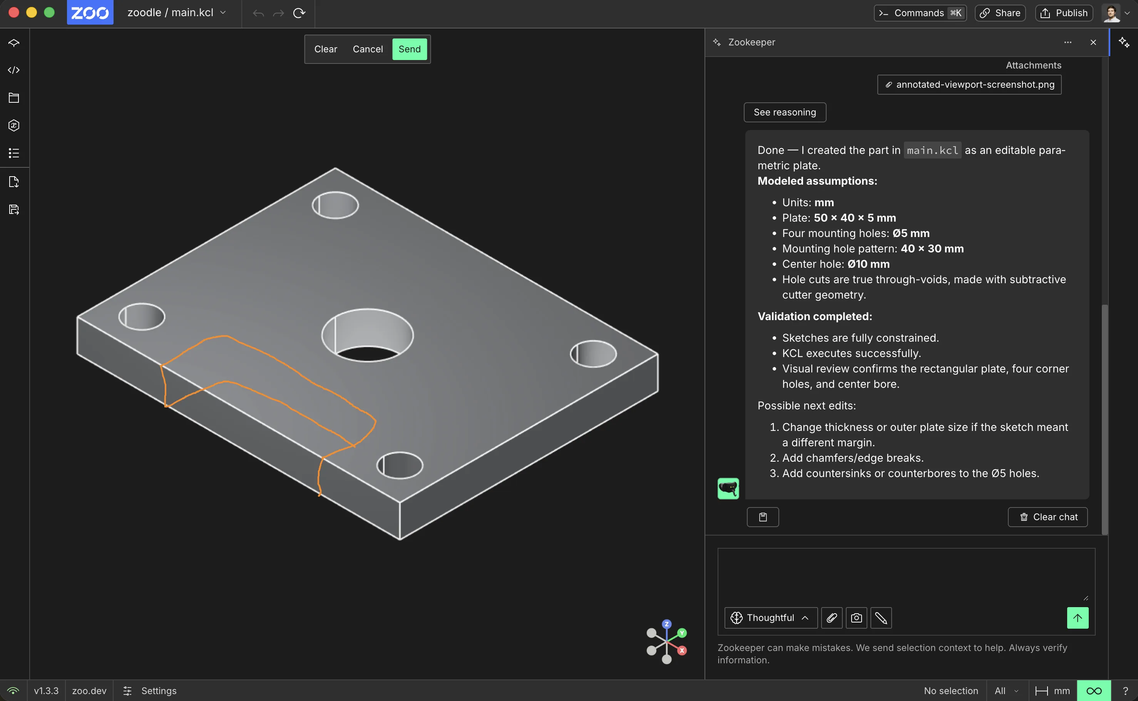Viewport: 1138px width, 701px height.
Task: Open the All selection filter dropdown
Action: pyautogui.click(x=1007, y=691)
